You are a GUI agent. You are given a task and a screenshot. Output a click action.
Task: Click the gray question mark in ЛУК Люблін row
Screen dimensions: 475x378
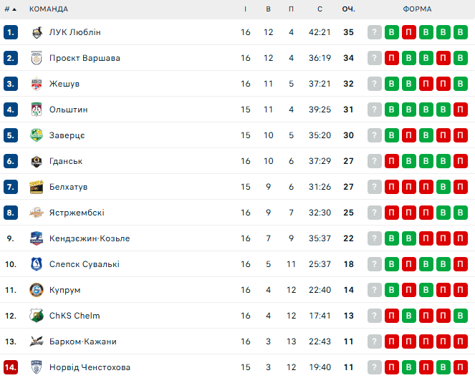tap(375, 32)
